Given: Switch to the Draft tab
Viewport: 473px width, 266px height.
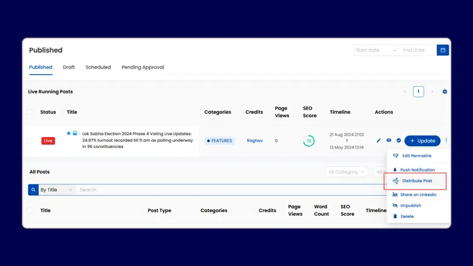Looking at the screenshot, I should [68, 67].
